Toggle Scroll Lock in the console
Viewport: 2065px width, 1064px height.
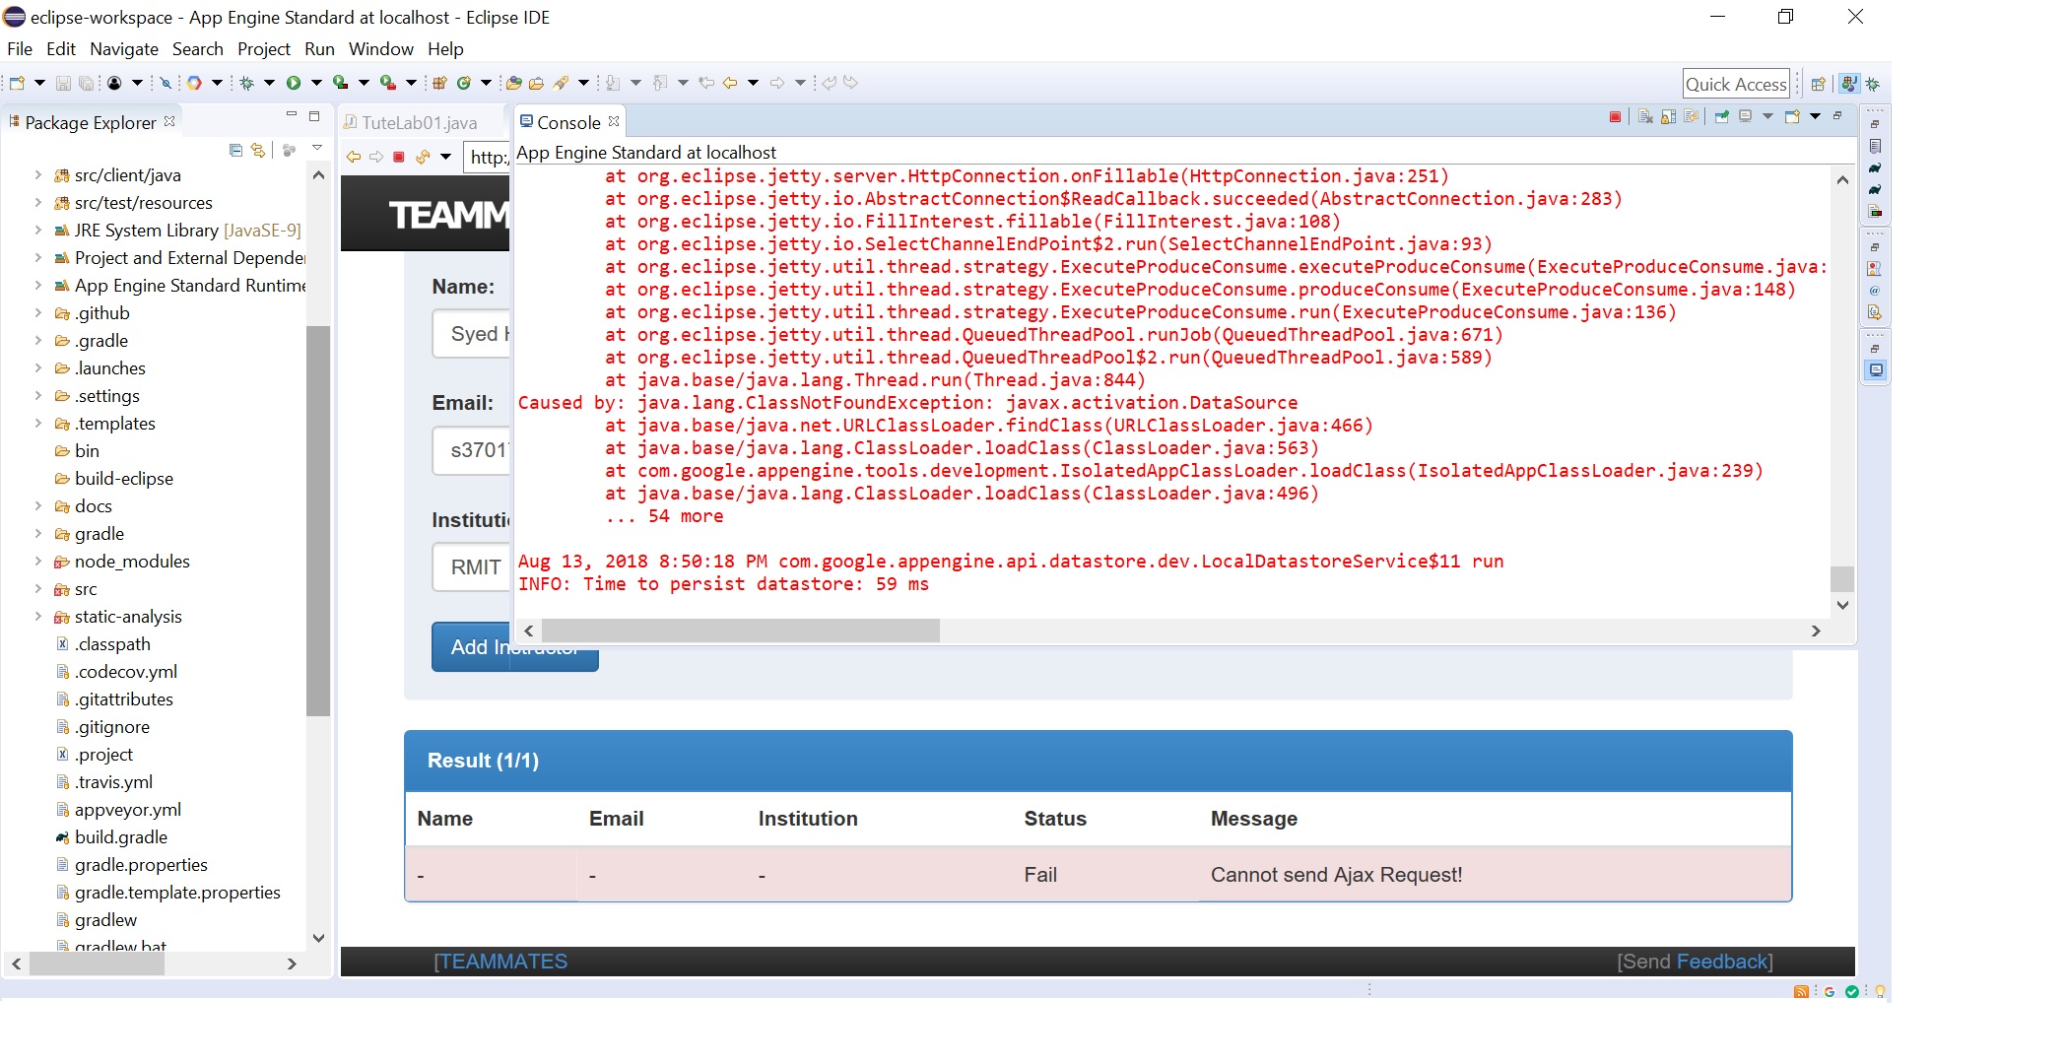coord(1668,117)
